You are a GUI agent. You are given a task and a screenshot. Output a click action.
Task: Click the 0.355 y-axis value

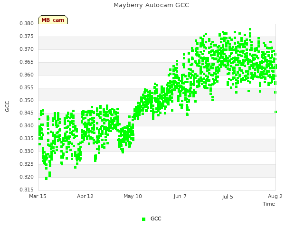point(27,87)
